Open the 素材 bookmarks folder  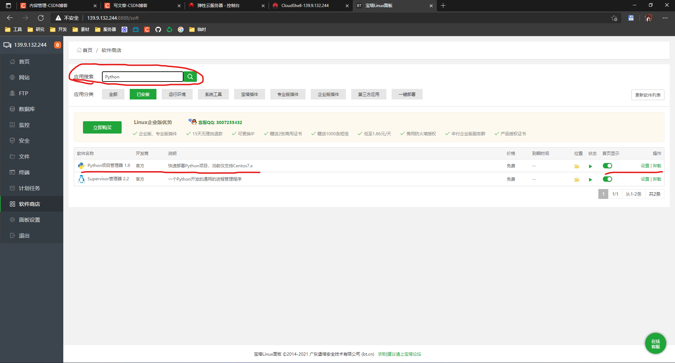tap(81, 30)
